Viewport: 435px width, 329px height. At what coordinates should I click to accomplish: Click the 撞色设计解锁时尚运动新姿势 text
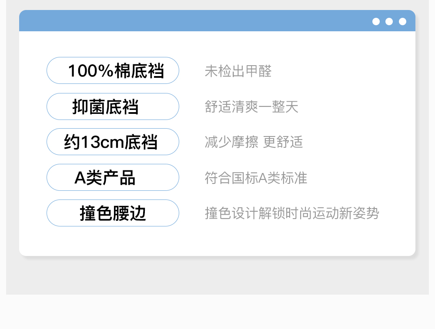[292, 213]
